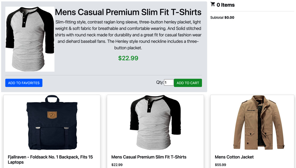The height and width of the screenshot is (168, 296).
Task: Click the Subtotal $0.00 text
Action: click(x=222, y=17)
